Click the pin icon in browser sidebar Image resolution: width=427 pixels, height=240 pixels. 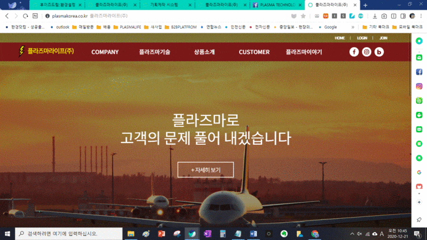tap(419, 219)
